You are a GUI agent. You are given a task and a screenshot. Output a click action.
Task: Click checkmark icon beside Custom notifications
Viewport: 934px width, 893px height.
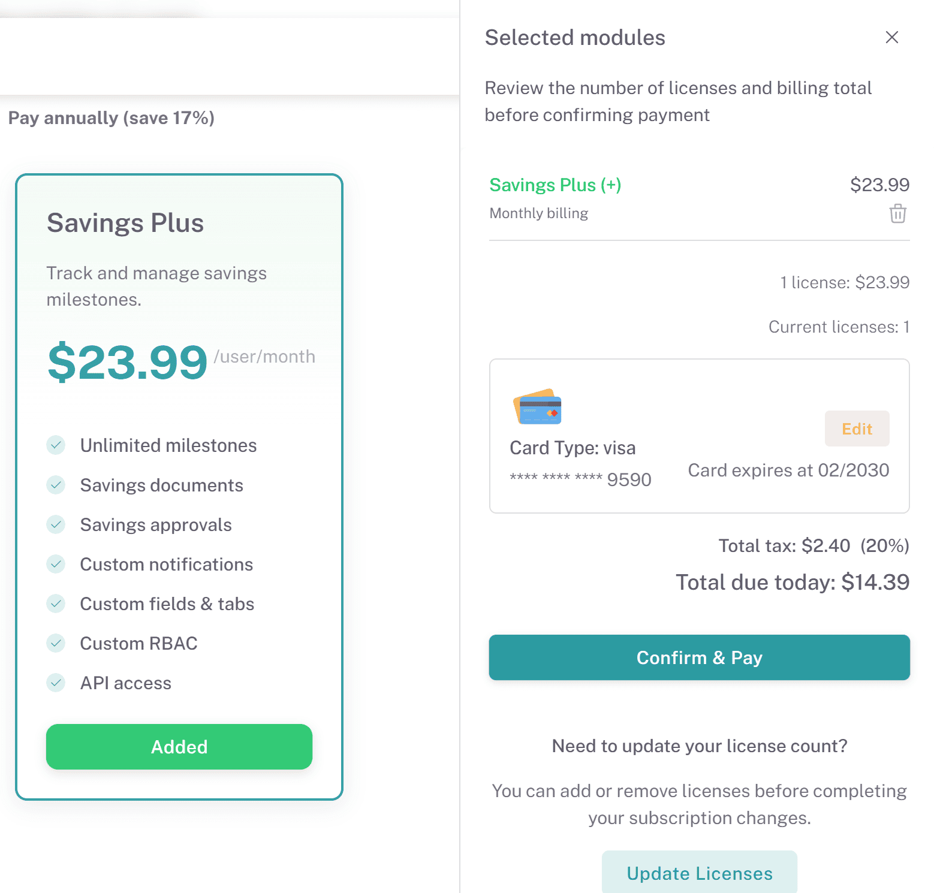pyautogui.click(x=56, y=564)
